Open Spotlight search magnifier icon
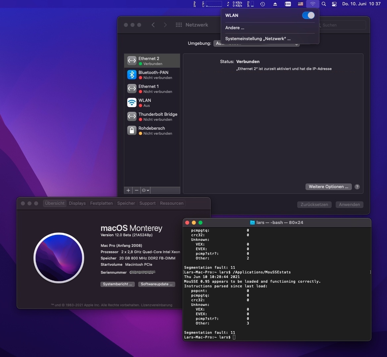 pos(324,4)
